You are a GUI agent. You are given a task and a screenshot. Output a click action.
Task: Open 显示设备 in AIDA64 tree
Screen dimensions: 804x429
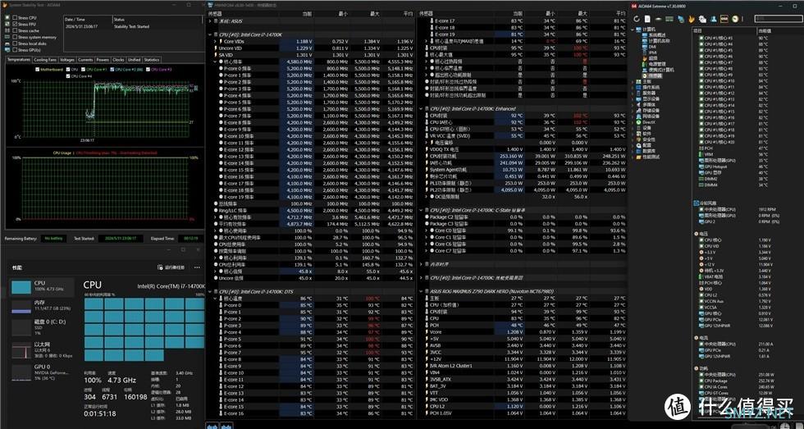coord(651,99)
